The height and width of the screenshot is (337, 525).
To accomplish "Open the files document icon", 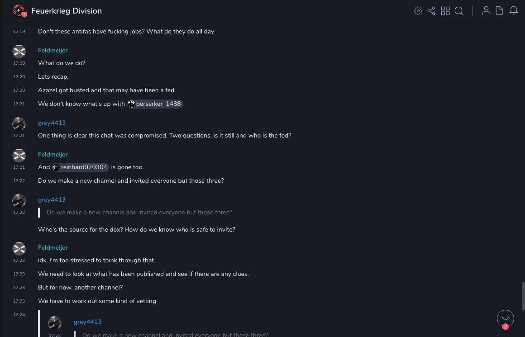I will (500, 11).
